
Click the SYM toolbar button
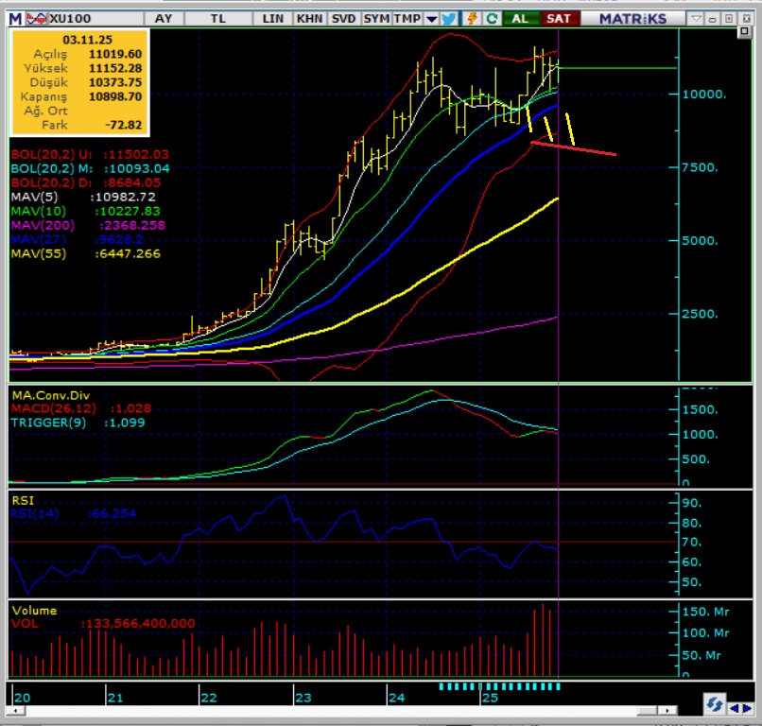(376, 18)
